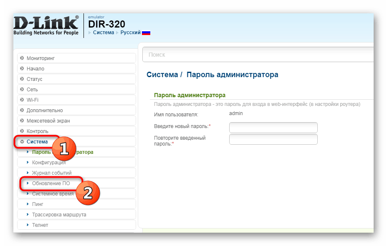Screen dimensions: 387x246
Task: Open the Начало menu item
Action: (76, 68)
